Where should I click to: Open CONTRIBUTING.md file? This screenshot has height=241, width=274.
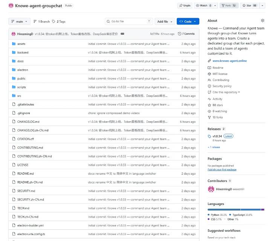(30, 147)
